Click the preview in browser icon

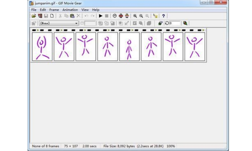185,23
